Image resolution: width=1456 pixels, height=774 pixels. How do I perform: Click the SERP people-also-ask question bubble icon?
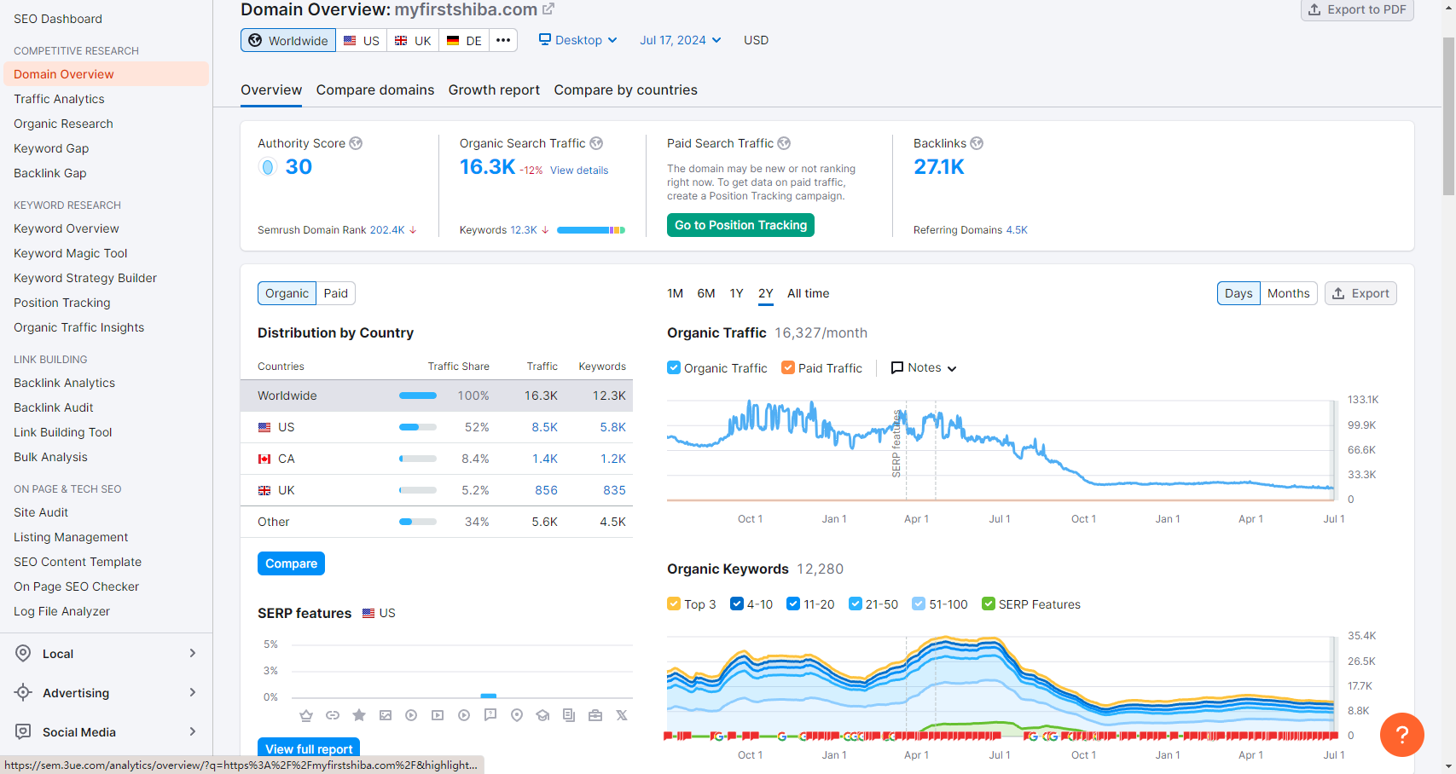coord(490,715)
